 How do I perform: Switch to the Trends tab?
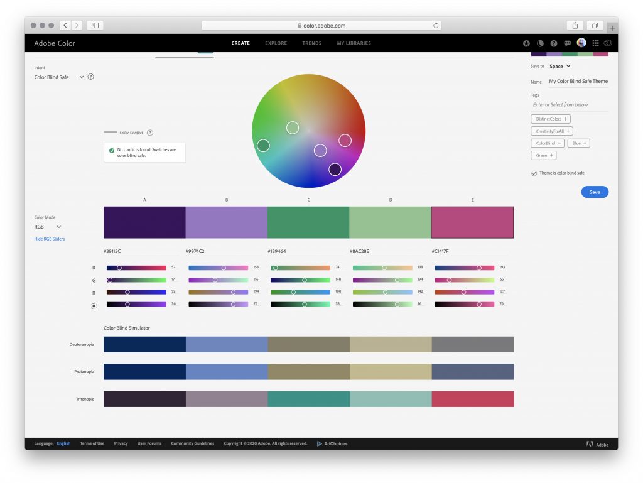pos(312,43)
